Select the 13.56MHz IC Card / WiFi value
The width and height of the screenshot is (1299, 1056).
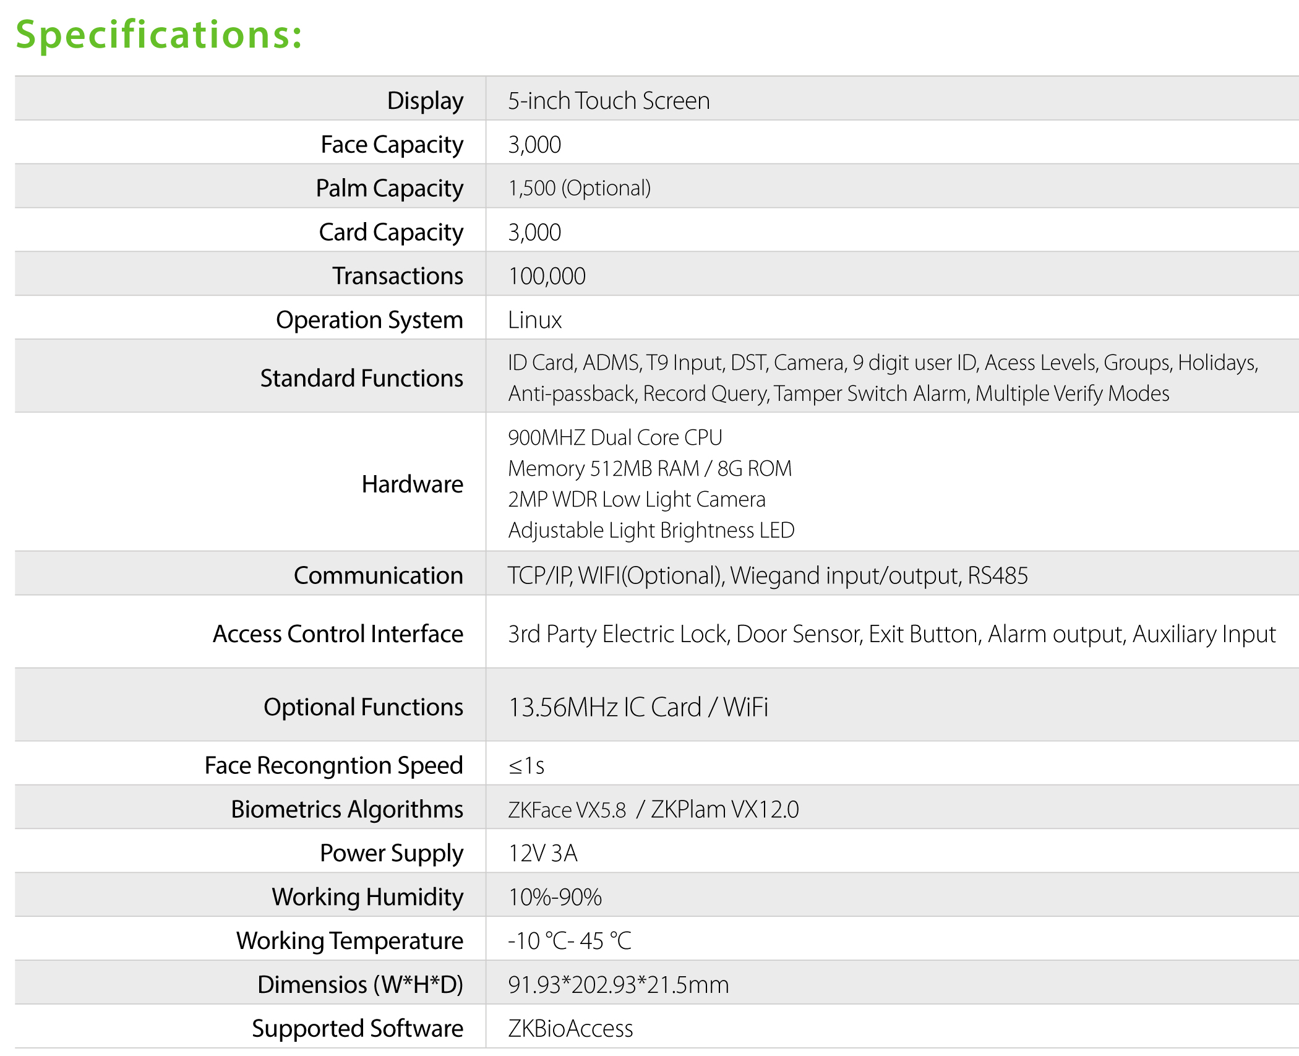tap(638, 707)
